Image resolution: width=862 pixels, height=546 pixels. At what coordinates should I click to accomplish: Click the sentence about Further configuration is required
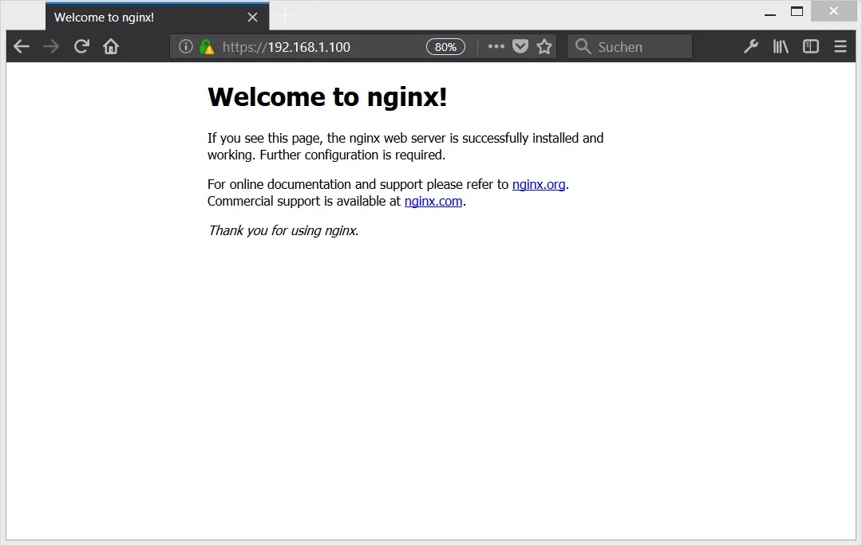[353, 155]
